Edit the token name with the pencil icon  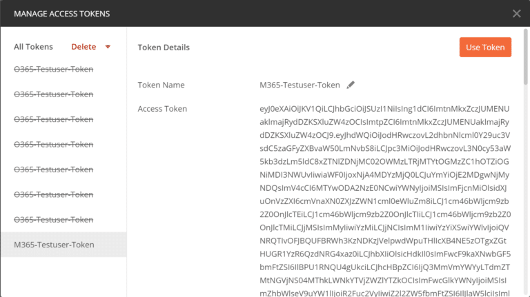coord(351,85)
